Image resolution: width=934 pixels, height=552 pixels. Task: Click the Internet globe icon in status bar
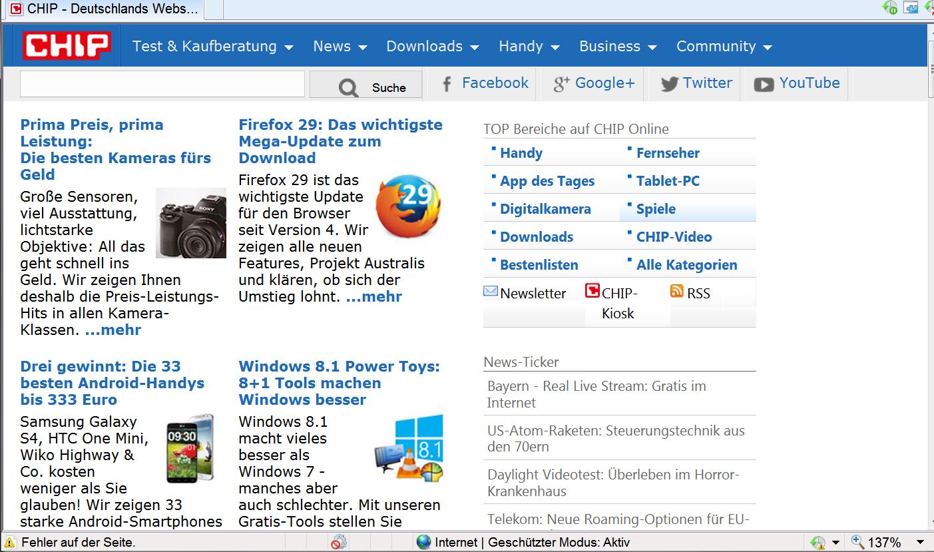pyautogui.click(x=423, y=542)
